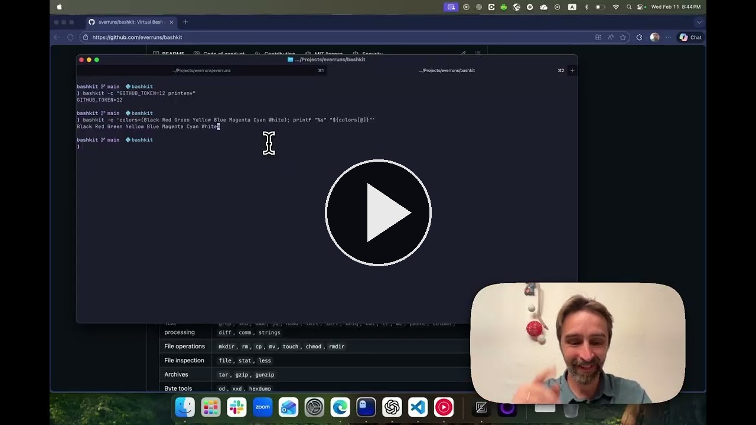The image size is (756, 425).
Task: Click the Read aloud icon in address bar
Action: [x=611, y=37]
